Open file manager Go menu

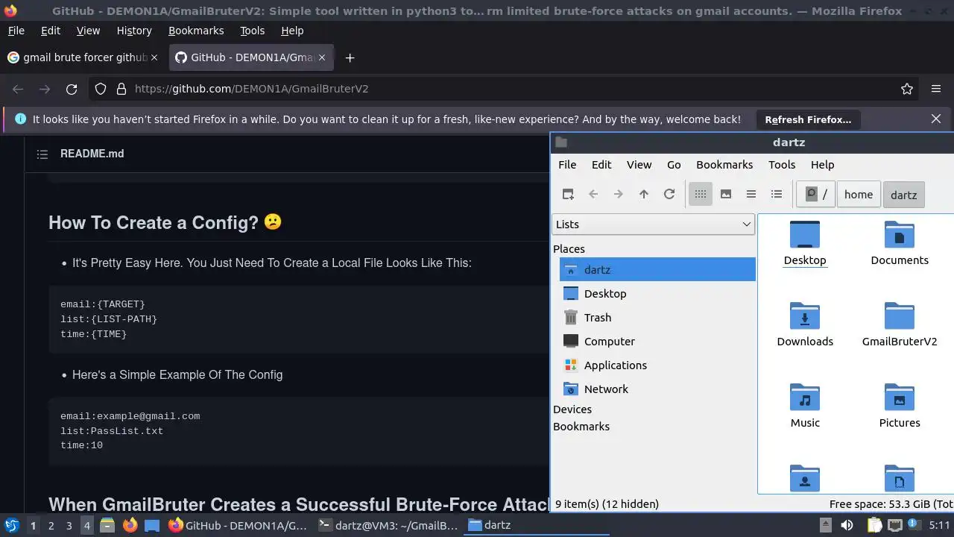[x=674, y=165]
